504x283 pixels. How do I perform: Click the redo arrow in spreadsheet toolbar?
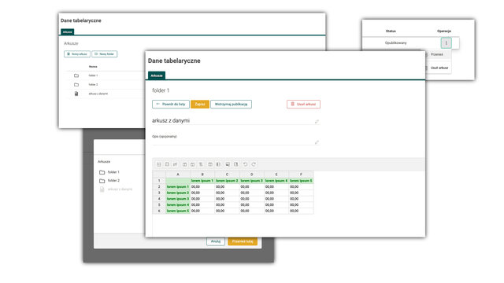(x=254, y=164)
